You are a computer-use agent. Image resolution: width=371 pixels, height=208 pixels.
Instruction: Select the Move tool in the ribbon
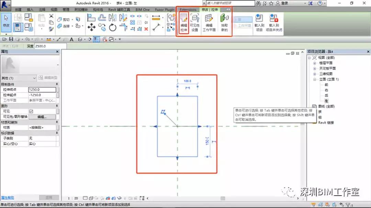point(91,27)
